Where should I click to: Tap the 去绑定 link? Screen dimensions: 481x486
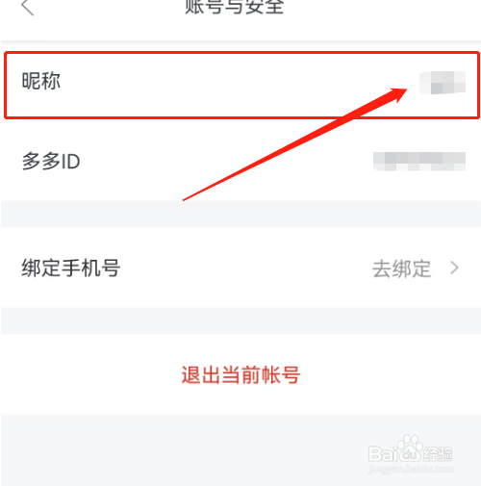(x=401, y=269)
